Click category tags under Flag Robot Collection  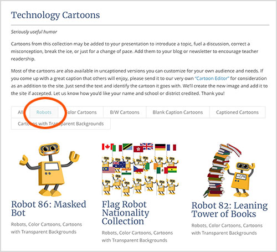point(137,236)
